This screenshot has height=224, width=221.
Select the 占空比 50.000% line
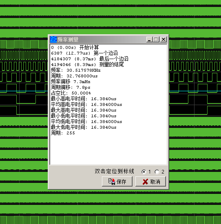pos(71,93)
